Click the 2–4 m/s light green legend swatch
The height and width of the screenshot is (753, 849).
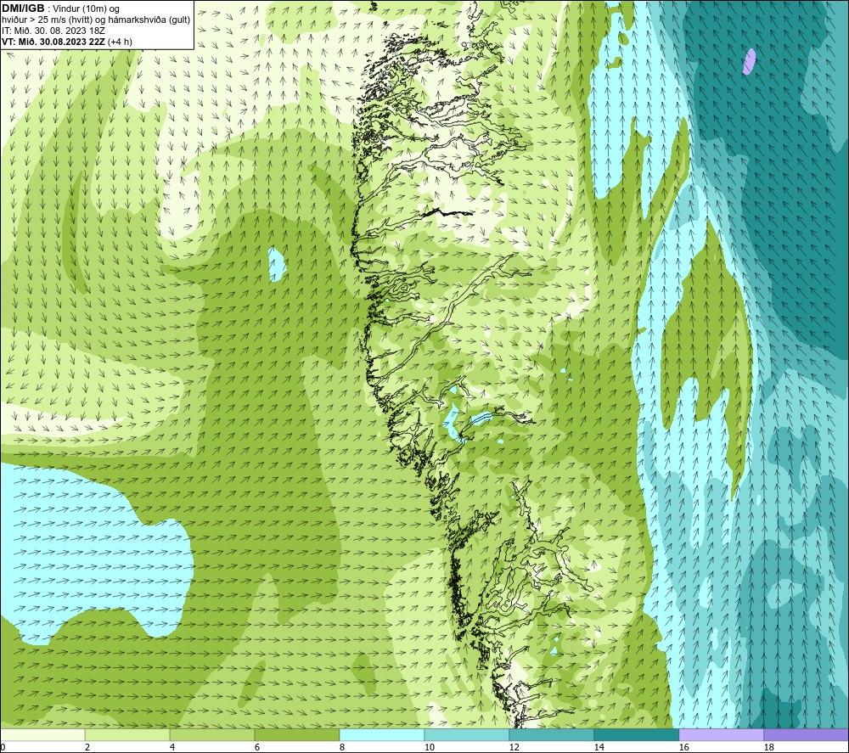[x=127, y=734]
